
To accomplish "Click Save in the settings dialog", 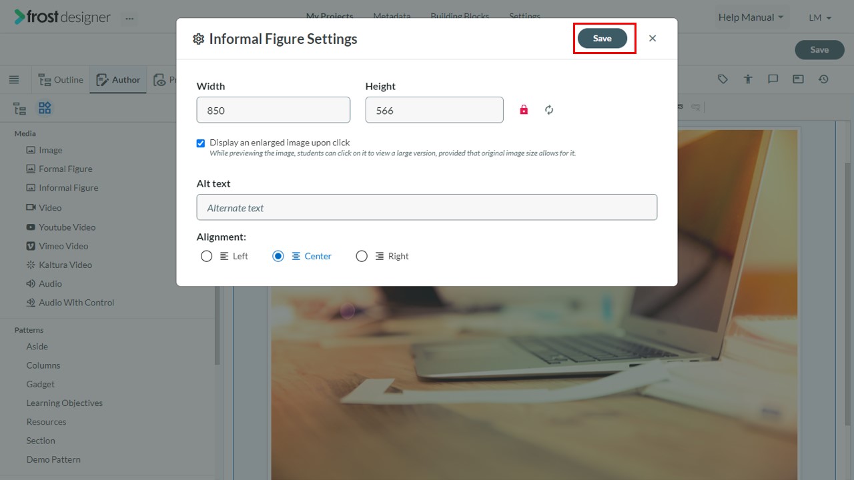I will [x=602, y=39].
